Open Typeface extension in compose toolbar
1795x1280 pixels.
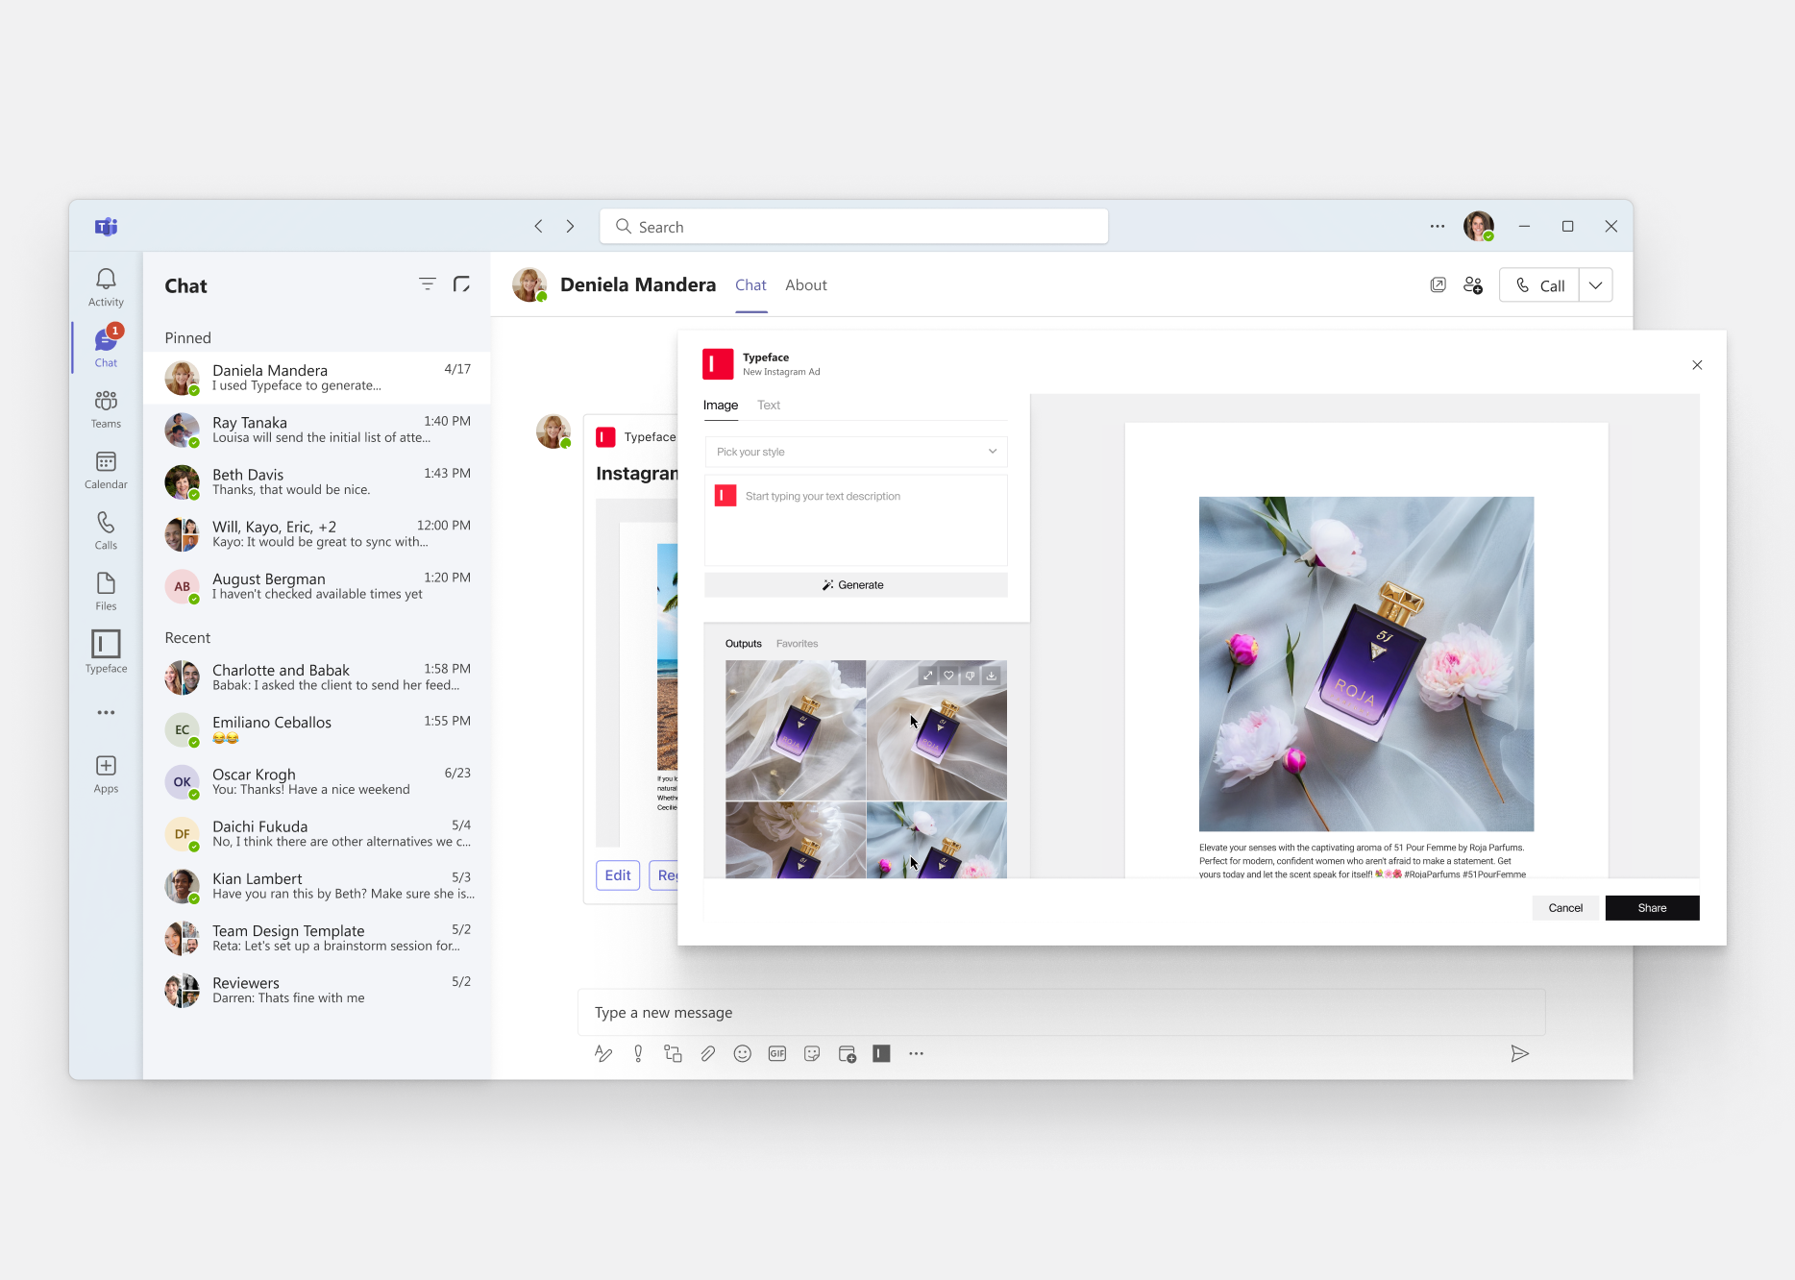coord(881,1054)
